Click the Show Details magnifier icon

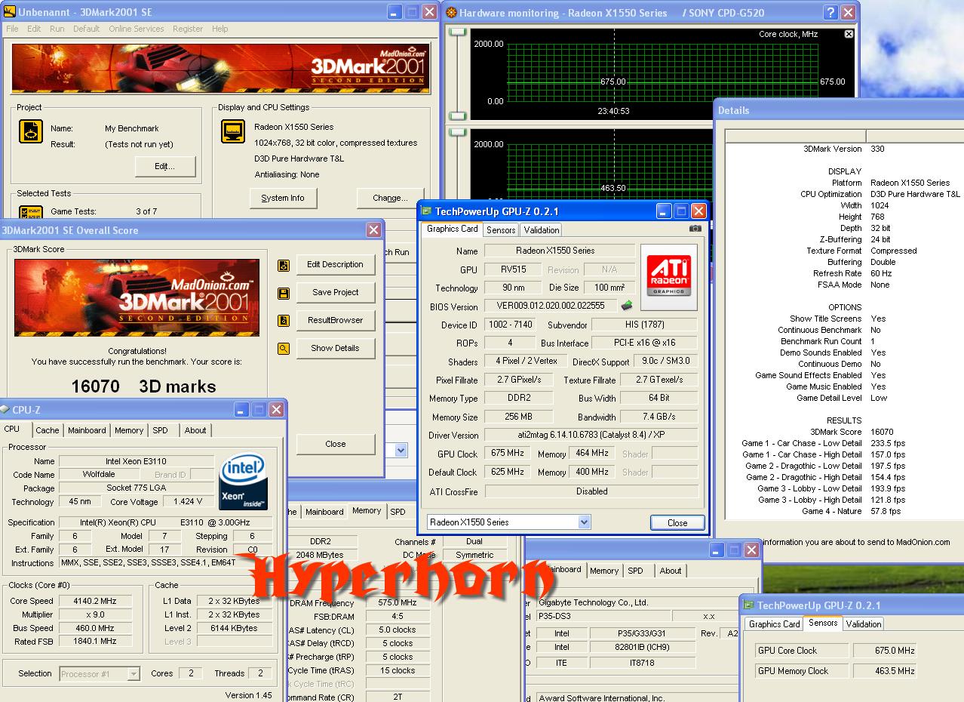pos(284,349)
